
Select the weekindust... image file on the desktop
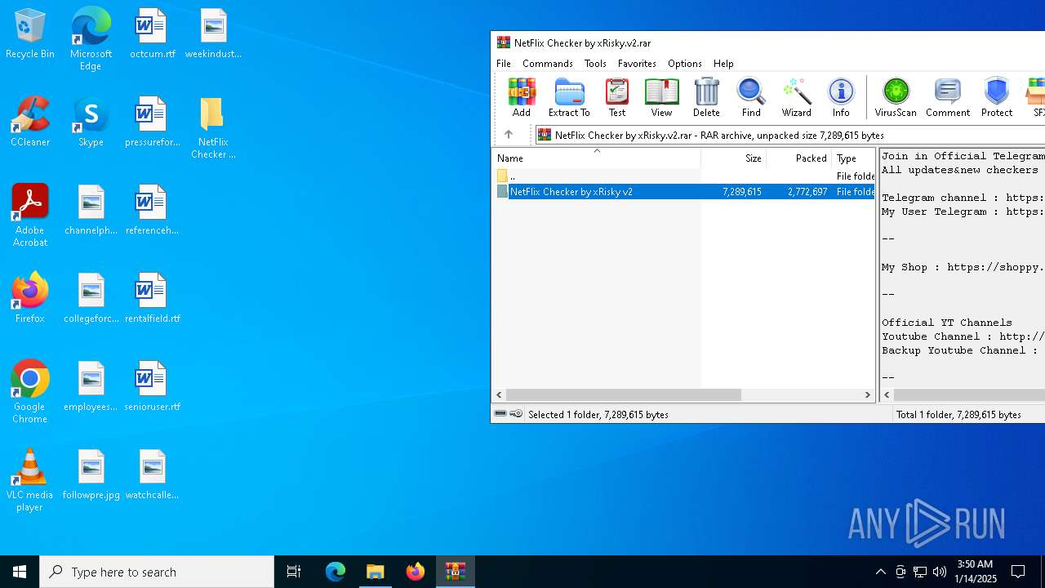pyautogui.click(x=213, y=34)
